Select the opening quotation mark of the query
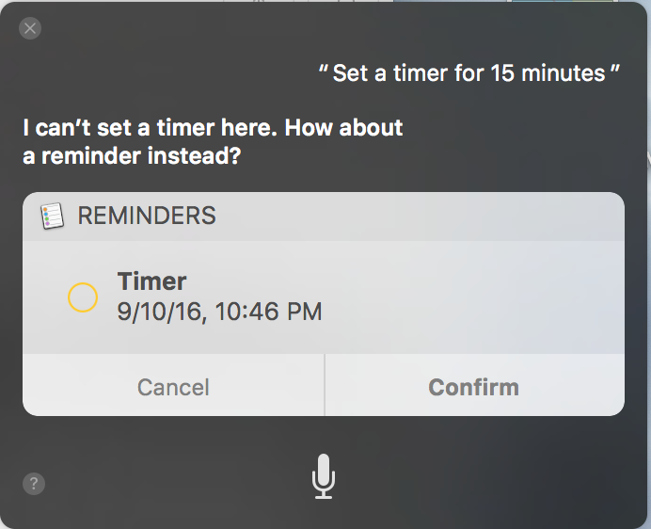Screen dimensions: 651x529 (324, 69)
